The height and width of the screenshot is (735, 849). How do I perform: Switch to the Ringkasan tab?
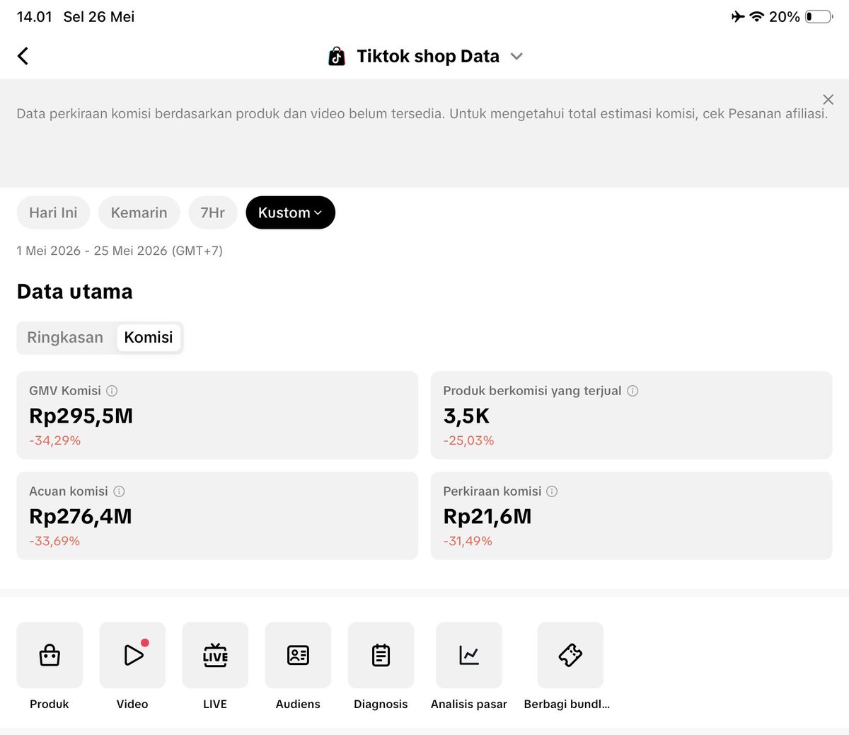tap(65, 337)
